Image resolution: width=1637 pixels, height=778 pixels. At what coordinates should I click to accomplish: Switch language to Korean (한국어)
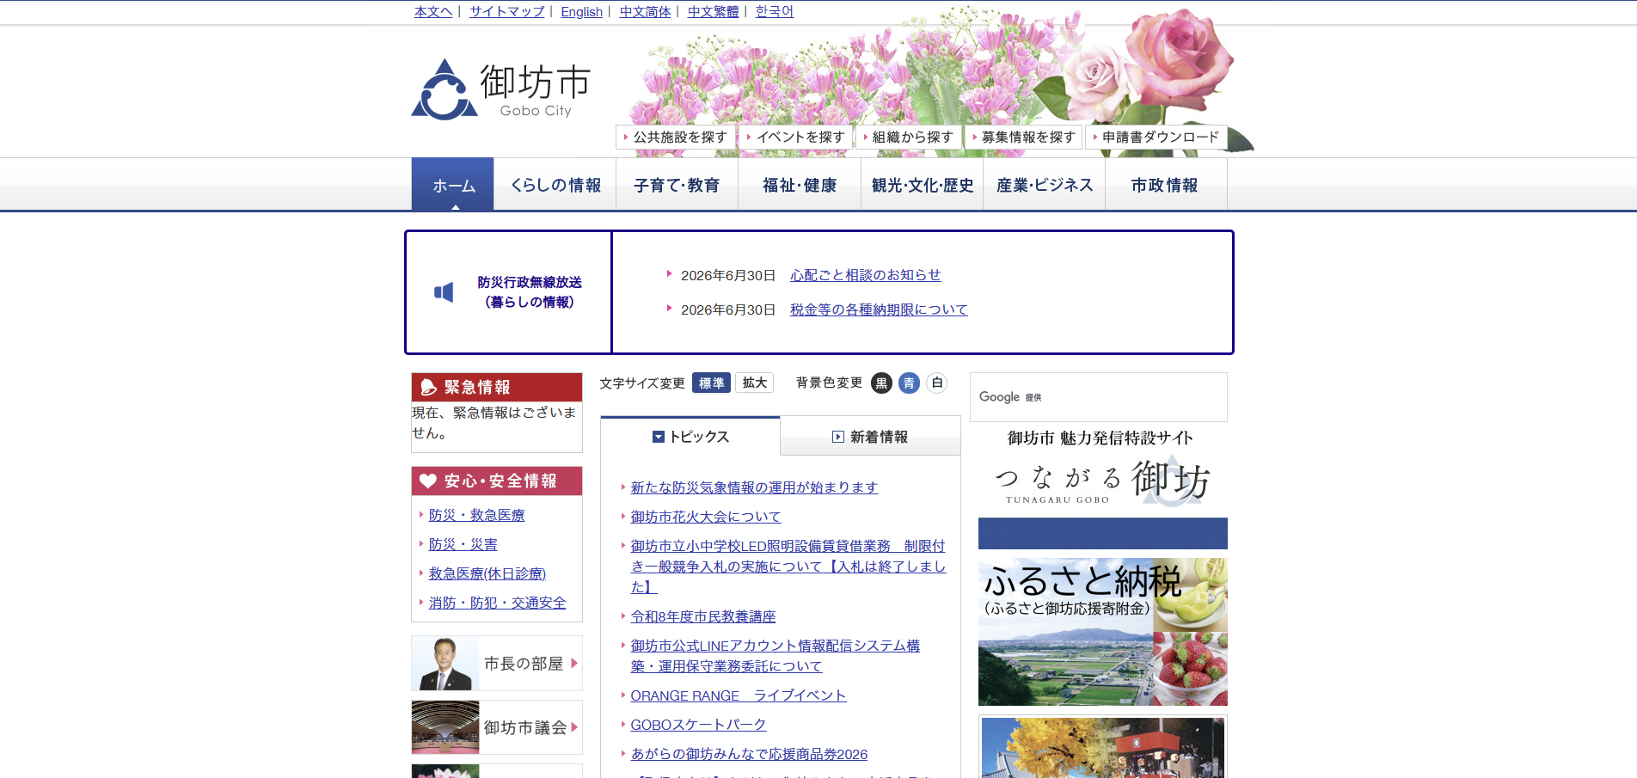(x=775, y=11)
